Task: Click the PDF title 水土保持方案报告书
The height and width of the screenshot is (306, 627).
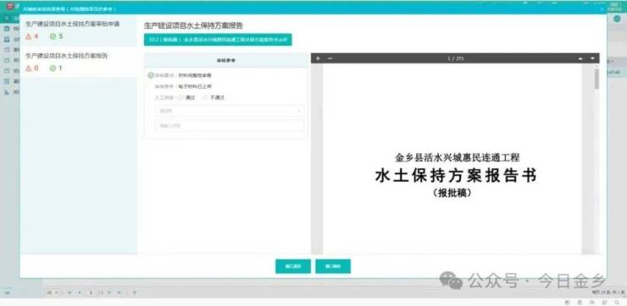Action: pyautogui.click(x=456, y=176)
